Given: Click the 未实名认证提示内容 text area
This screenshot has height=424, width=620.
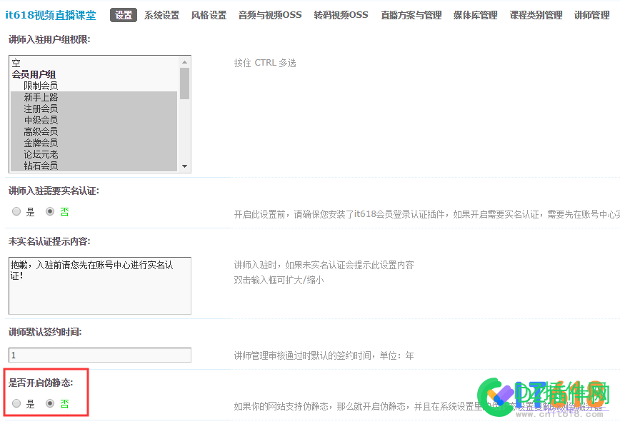Looking at the screenshot, I should pyautogui.click(x=100, y=286).
